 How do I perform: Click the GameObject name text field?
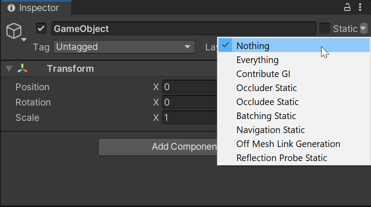pos(184,29)
